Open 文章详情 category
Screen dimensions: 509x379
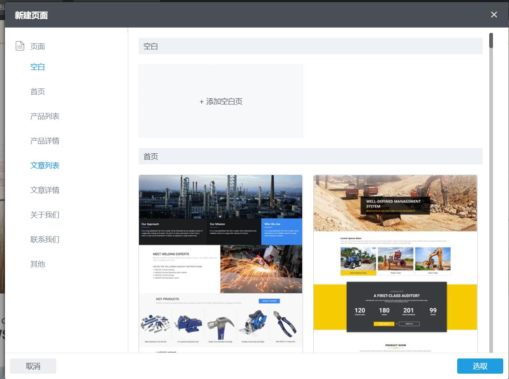(45, 190)
